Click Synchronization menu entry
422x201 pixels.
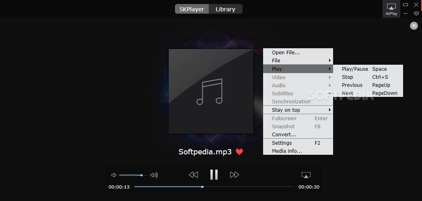298,101
